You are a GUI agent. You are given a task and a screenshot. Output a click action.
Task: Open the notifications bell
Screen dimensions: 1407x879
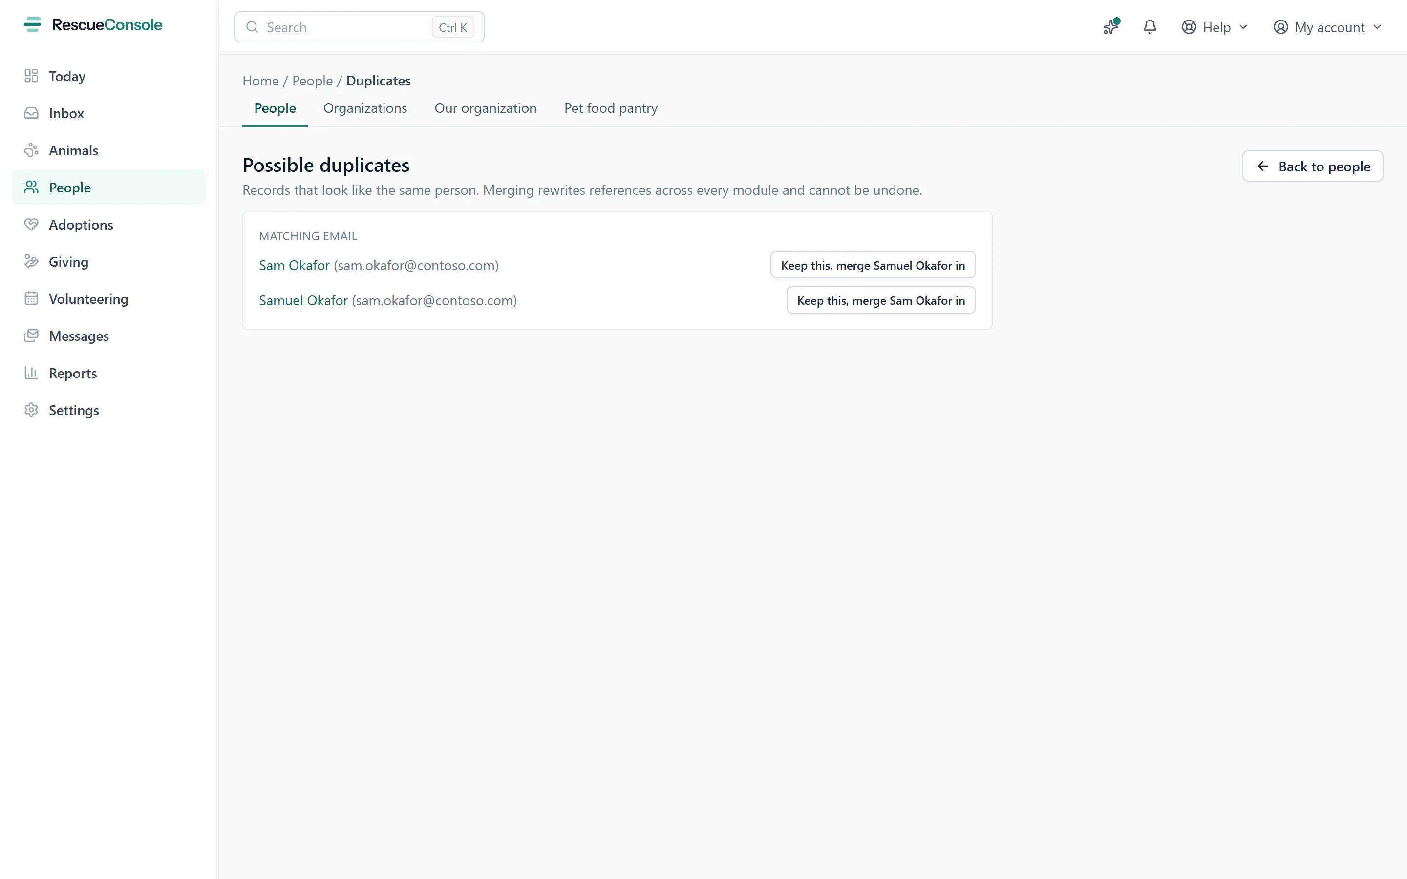click(x=1150, y=27)
